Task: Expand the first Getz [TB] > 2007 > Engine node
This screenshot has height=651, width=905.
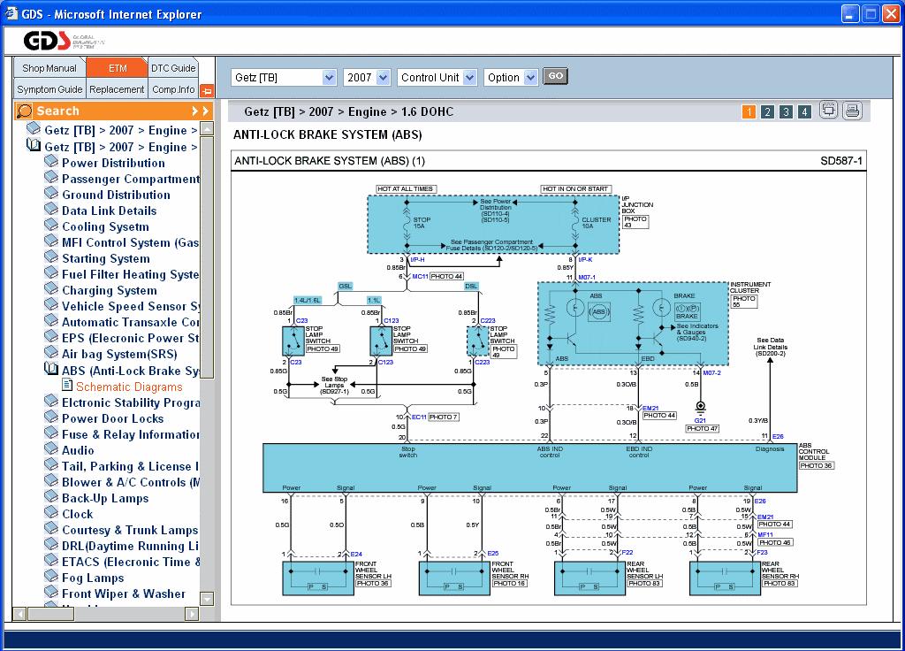Action: click(33, 129)
